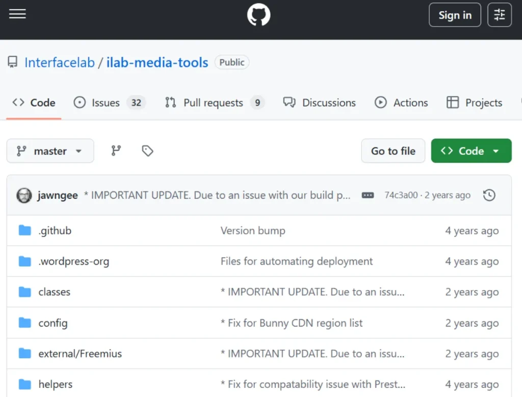Viewport: 522px width, 397px height.
Task: Open the Version bump commit
Action: click(253, 231)
